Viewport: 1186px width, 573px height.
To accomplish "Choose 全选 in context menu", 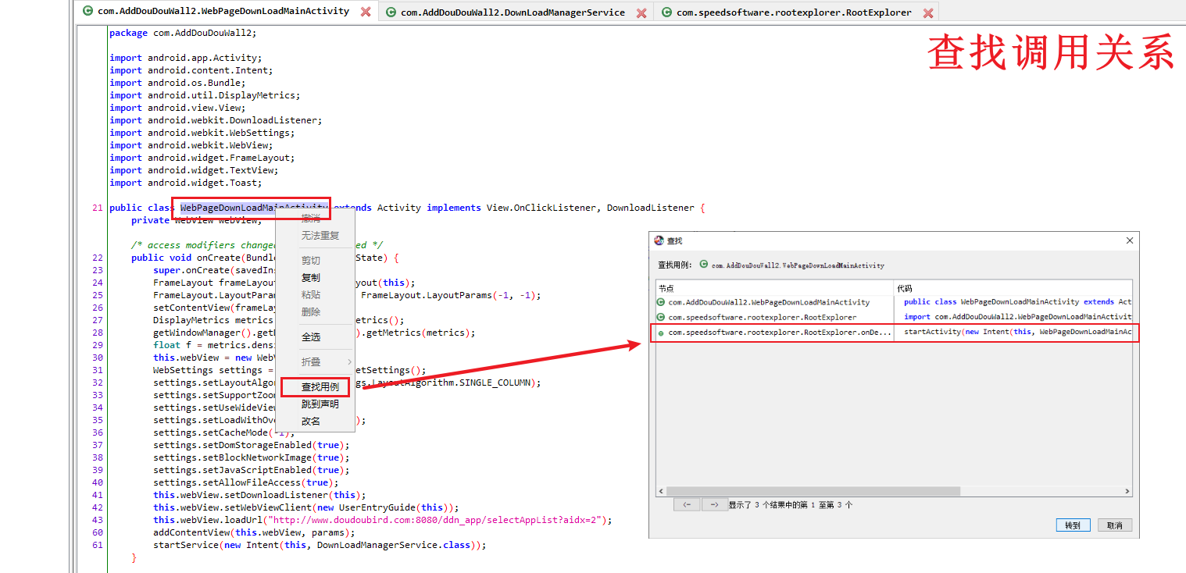I will (x=311, y=337).
